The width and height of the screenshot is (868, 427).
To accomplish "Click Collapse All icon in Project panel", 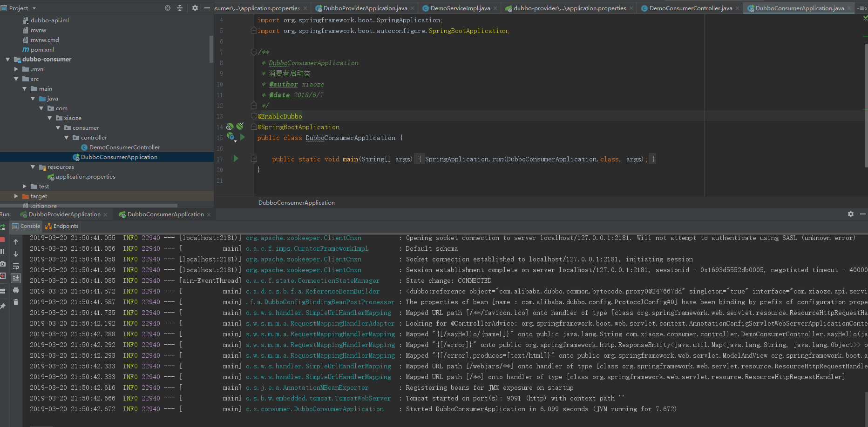I will pyautogui.click(x=180, y=8).
